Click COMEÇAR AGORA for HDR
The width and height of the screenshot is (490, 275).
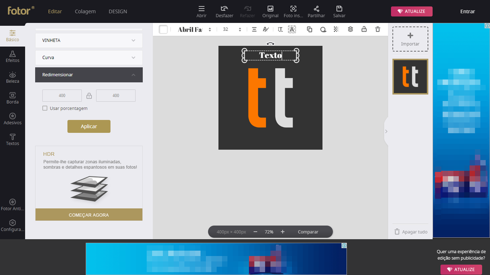[89, 215]
